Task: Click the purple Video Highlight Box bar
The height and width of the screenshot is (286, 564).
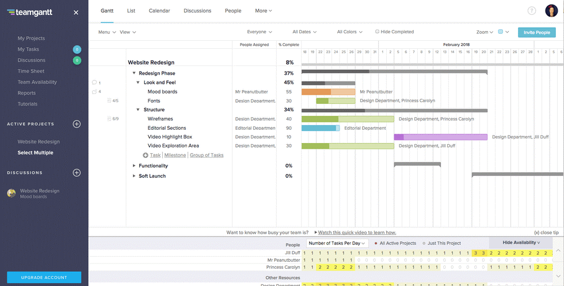Action: pos(440,137)
